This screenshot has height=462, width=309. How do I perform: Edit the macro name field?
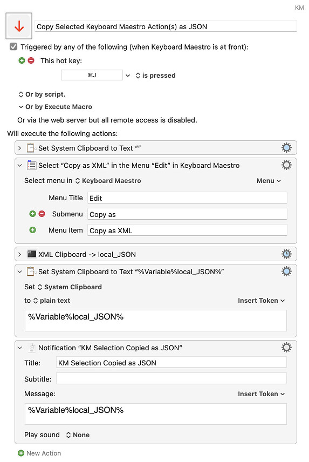point(166,26)
